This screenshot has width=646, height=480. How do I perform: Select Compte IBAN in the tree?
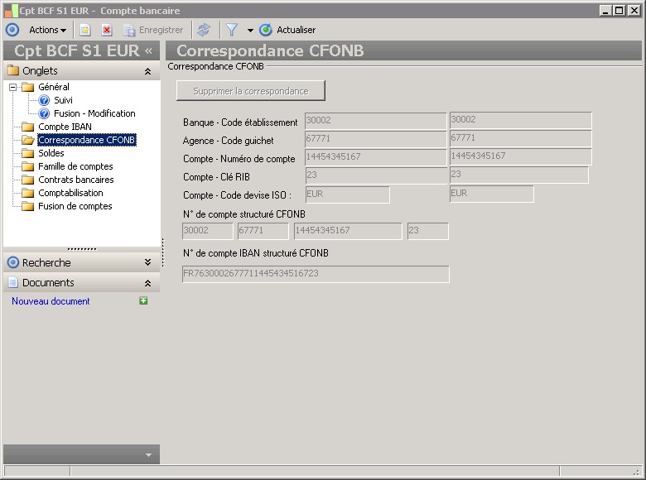click(65, 127)
